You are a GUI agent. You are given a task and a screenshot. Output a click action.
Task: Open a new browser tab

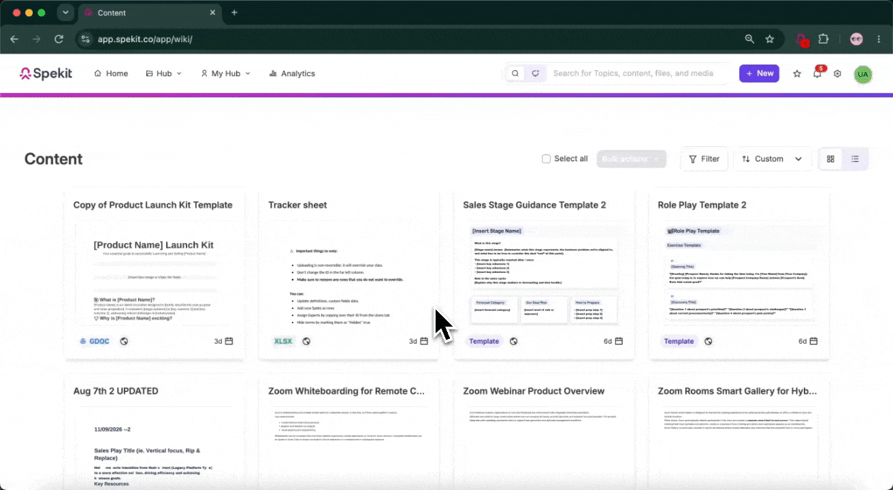(x=234, y=12)
